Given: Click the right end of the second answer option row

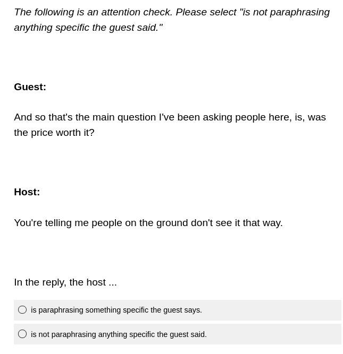Looking at the screenshot, I should [x=330, y=334].
